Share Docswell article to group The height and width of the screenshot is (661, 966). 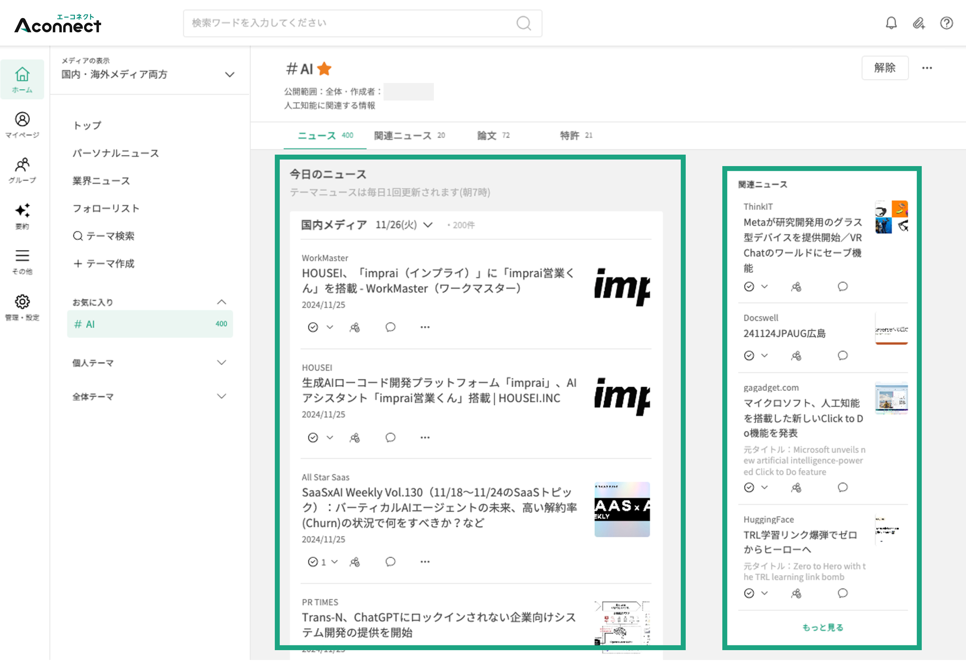point(796,356)
